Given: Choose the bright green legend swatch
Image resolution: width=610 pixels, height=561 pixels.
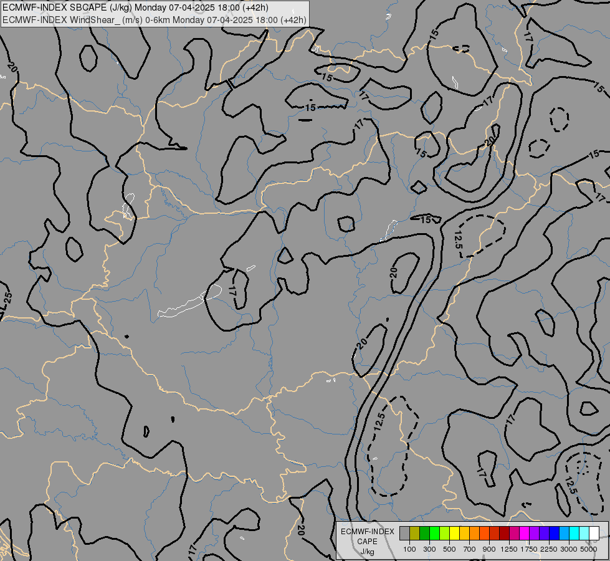Looking at the screenshot, I should click(434, 534).
